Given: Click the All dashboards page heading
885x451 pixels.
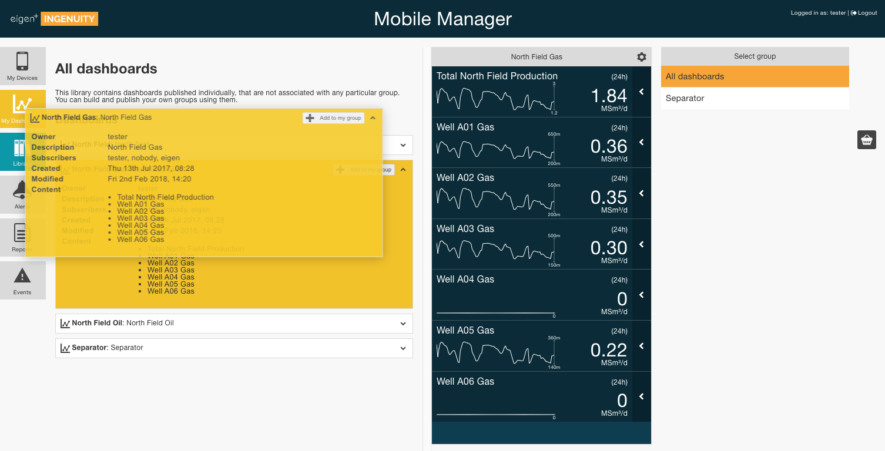Looking at the screenshot, I should [106, 69].
